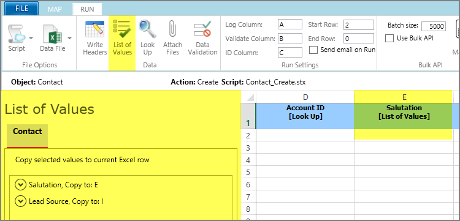Open the FILE menu tab

click(21, 9)
